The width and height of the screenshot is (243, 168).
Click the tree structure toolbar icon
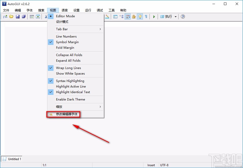(121, 16)
